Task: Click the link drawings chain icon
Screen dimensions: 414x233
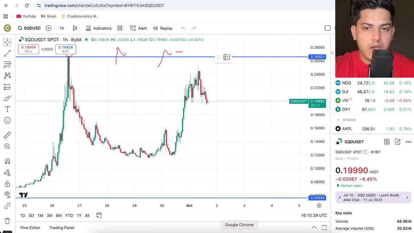Action: tap(7, 206)
